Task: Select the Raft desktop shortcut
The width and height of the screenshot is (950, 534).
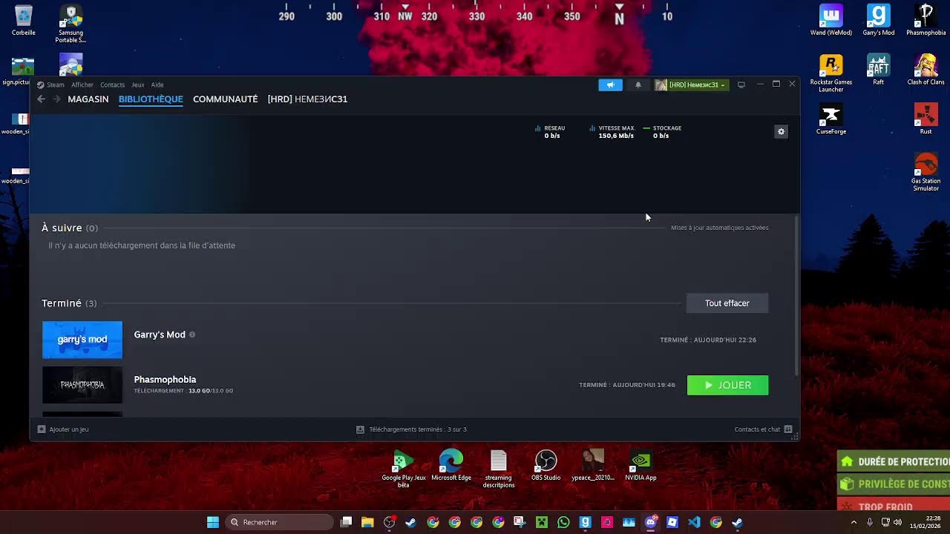Action: 878,70
